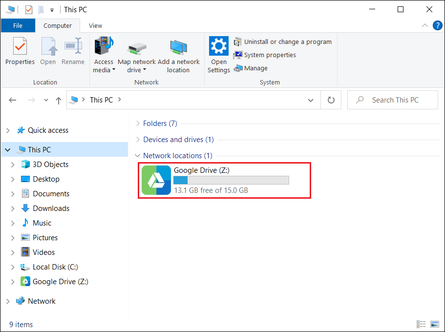445x332 pixels.
Task: Click Manage in the System group
Action: click(x=255, y=68)
